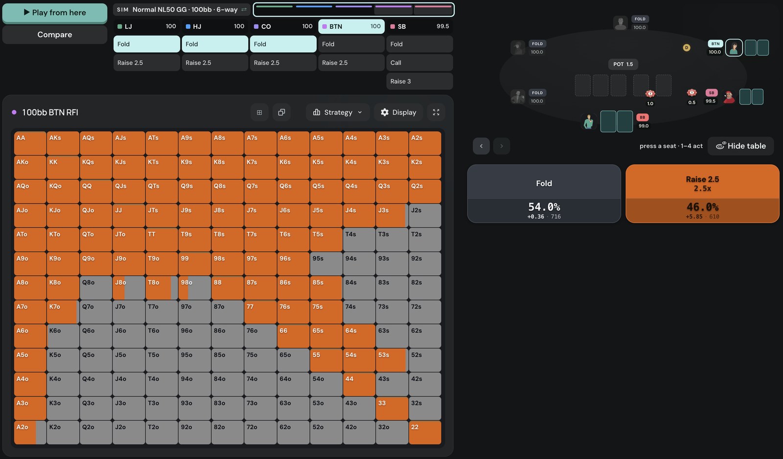The image size is (783, 459).
Task: Click the grid view icon
Action: [x=259, y=112]
